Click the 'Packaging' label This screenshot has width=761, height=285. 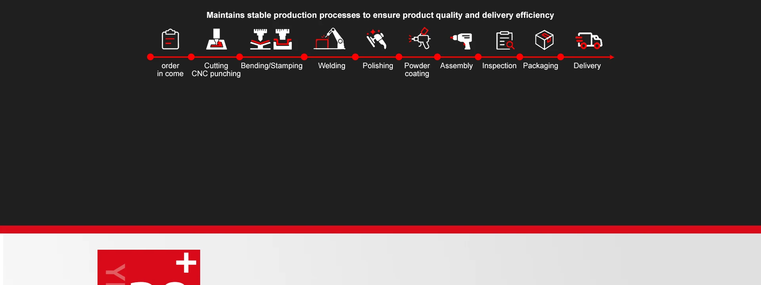[541, 66]
